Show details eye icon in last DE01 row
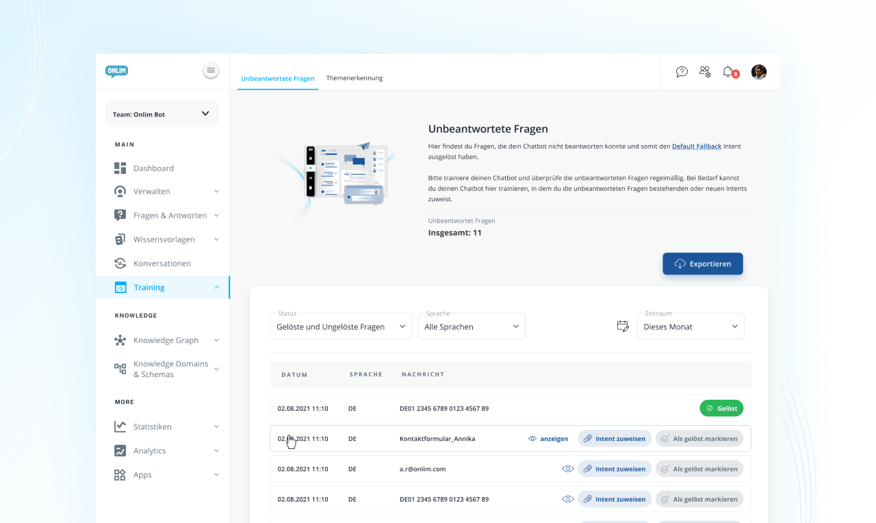The width and height of the screenshot is (876, 523). (x=567, y=499)
